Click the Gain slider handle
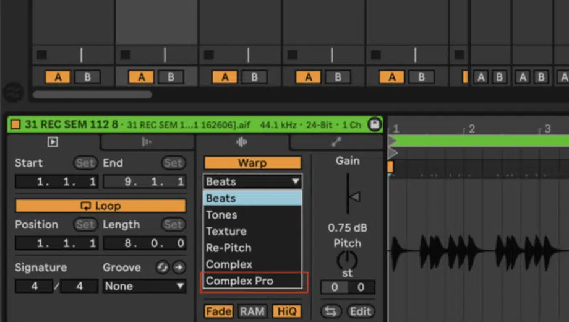Screen dimensions: 569x322 point(354,197)
